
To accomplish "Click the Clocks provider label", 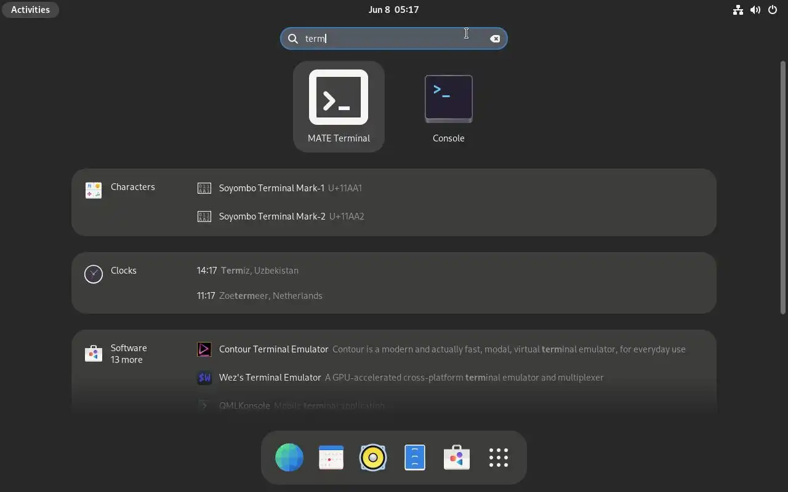I will click(x=124, y=271).
